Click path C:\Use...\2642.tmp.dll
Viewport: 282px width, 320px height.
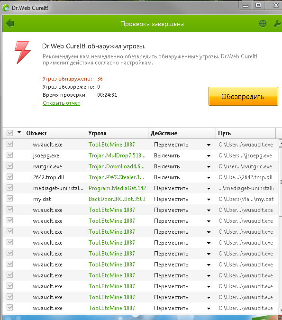(246, 177)
